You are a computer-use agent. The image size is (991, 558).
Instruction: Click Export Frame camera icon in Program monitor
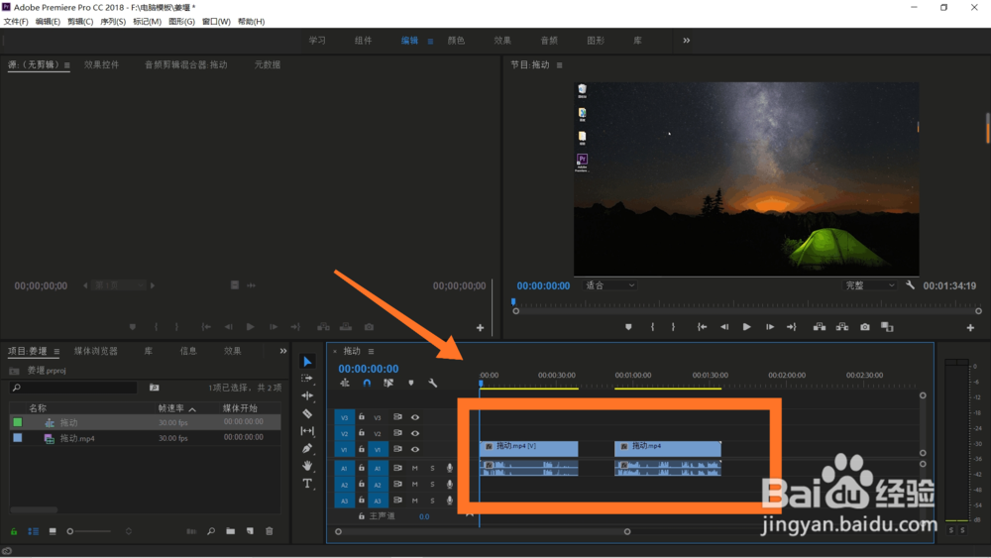864,327
